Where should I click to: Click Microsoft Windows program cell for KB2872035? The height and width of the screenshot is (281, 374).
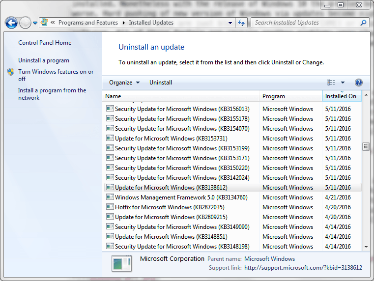[288, 207]
